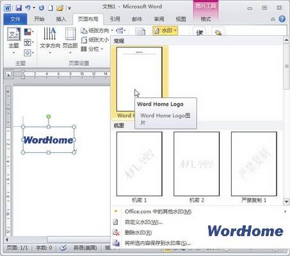
Task: Open Word help question mark icon
Action: point(282,19)
